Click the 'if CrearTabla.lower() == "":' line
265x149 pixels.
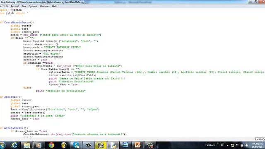[x=58, y=69]
